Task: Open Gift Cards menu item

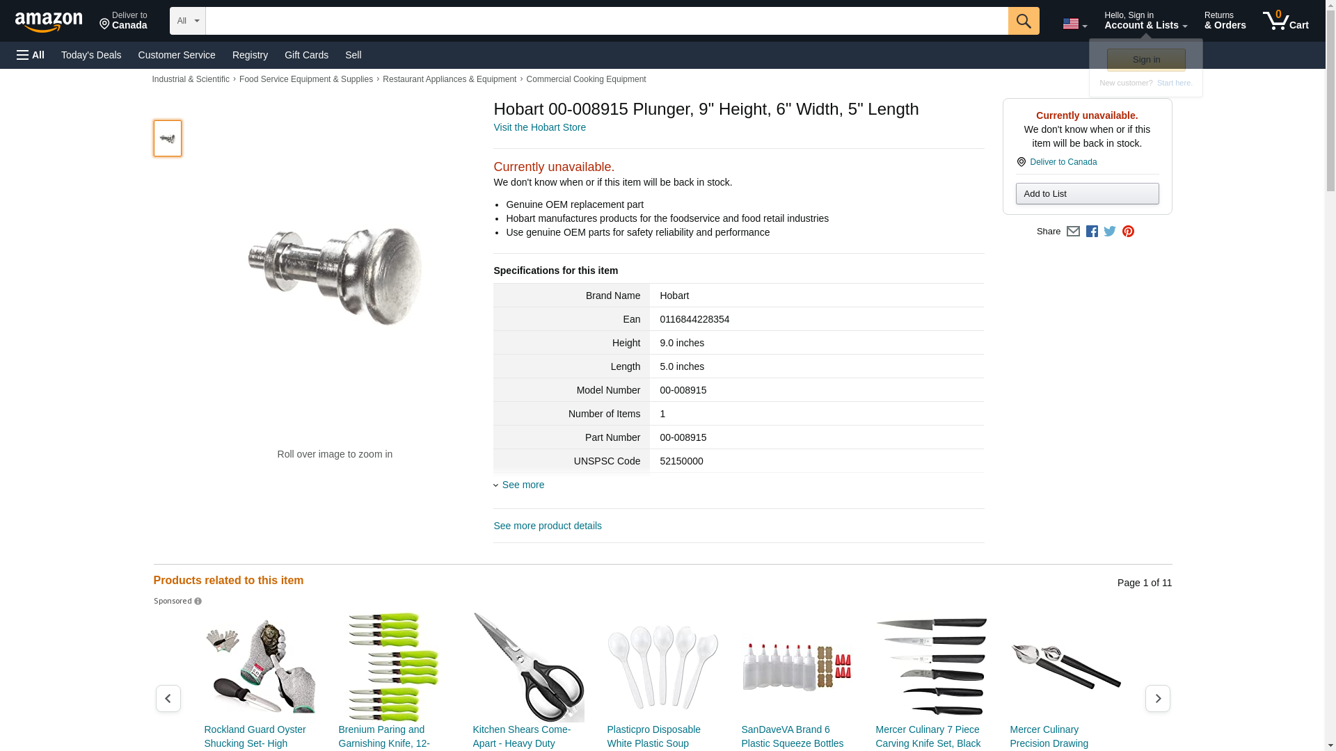Action: tap(306, 55)
